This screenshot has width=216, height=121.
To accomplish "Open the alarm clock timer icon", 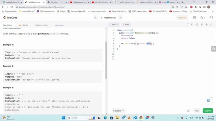I will (x=194, y=17).
